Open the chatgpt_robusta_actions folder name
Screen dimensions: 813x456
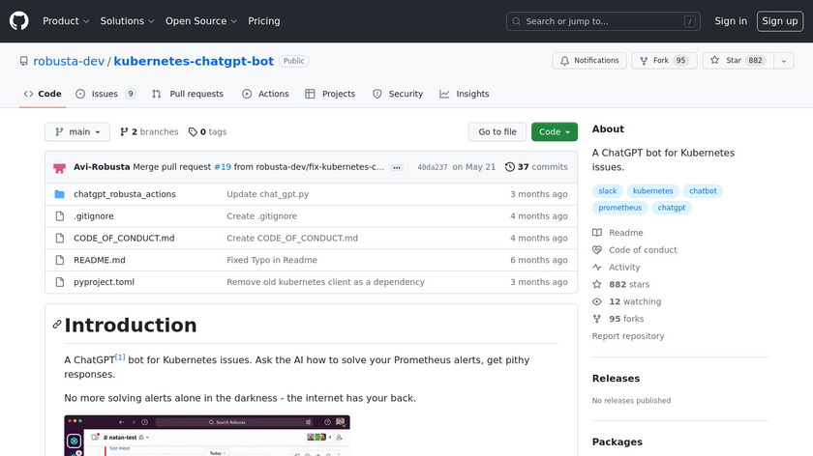pos(125,194)
